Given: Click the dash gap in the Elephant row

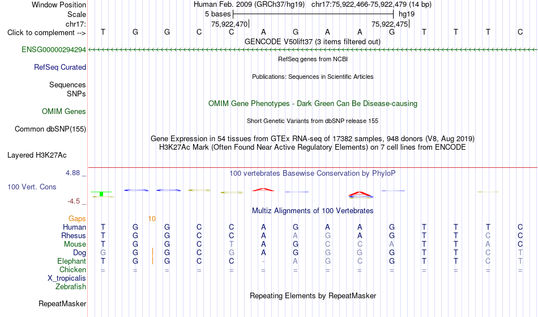Looking at the screenshot, I should tap(263, 261).
